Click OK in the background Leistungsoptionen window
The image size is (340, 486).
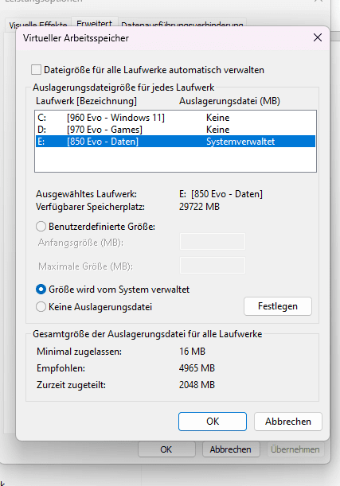[166, 449]
